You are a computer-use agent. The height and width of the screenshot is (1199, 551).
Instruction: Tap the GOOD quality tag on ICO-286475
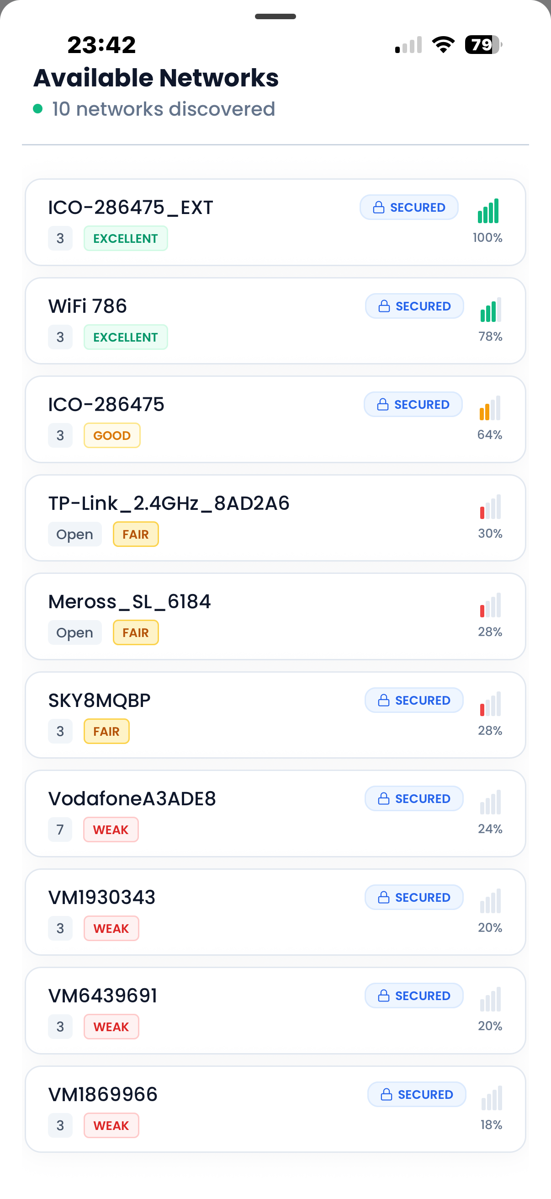coord(112,436)
